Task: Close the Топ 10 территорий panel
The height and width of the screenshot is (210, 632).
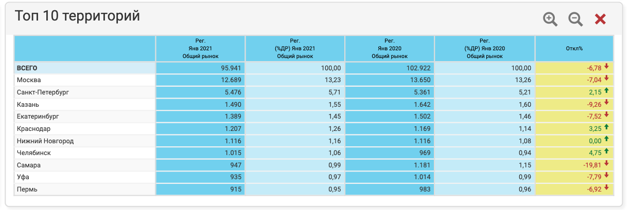Action: tap(600, 20)
